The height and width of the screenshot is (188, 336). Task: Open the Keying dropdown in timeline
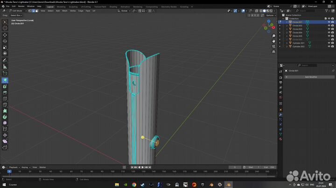26,167
